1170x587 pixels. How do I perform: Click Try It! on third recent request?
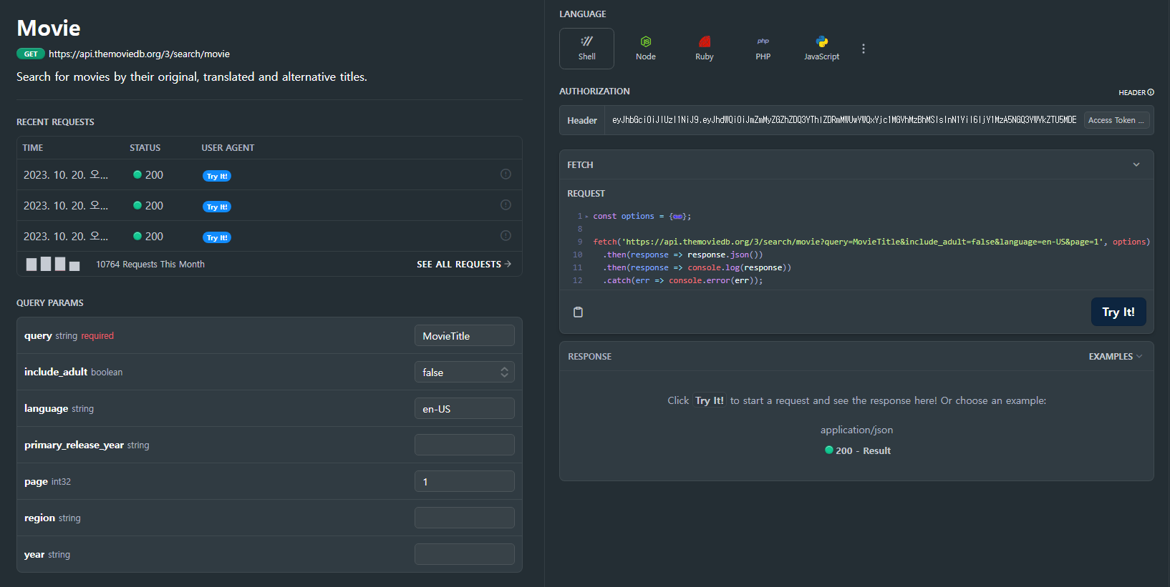(x=217, y=237)
